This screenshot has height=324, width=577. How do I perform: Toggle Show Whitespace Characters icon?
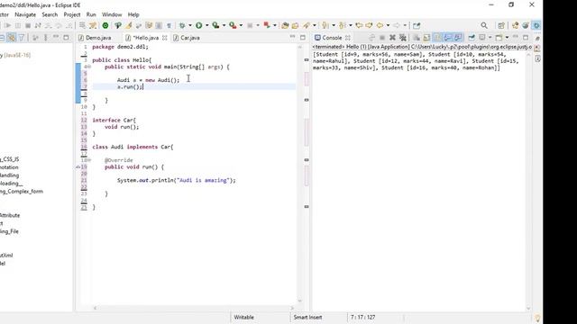tap(169, 25)
